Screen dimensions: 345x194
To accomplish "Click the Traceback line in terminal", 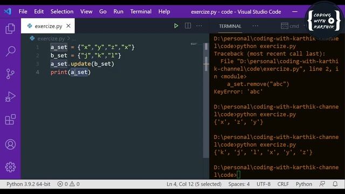I will coord(270,54).
